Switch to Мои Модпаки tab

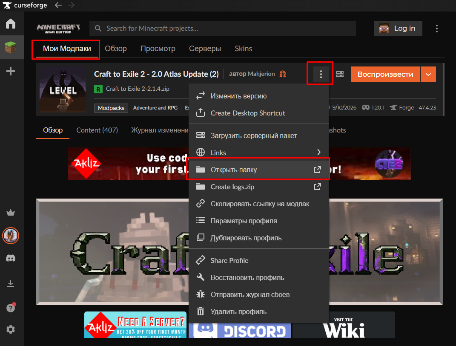pos(67,49)
